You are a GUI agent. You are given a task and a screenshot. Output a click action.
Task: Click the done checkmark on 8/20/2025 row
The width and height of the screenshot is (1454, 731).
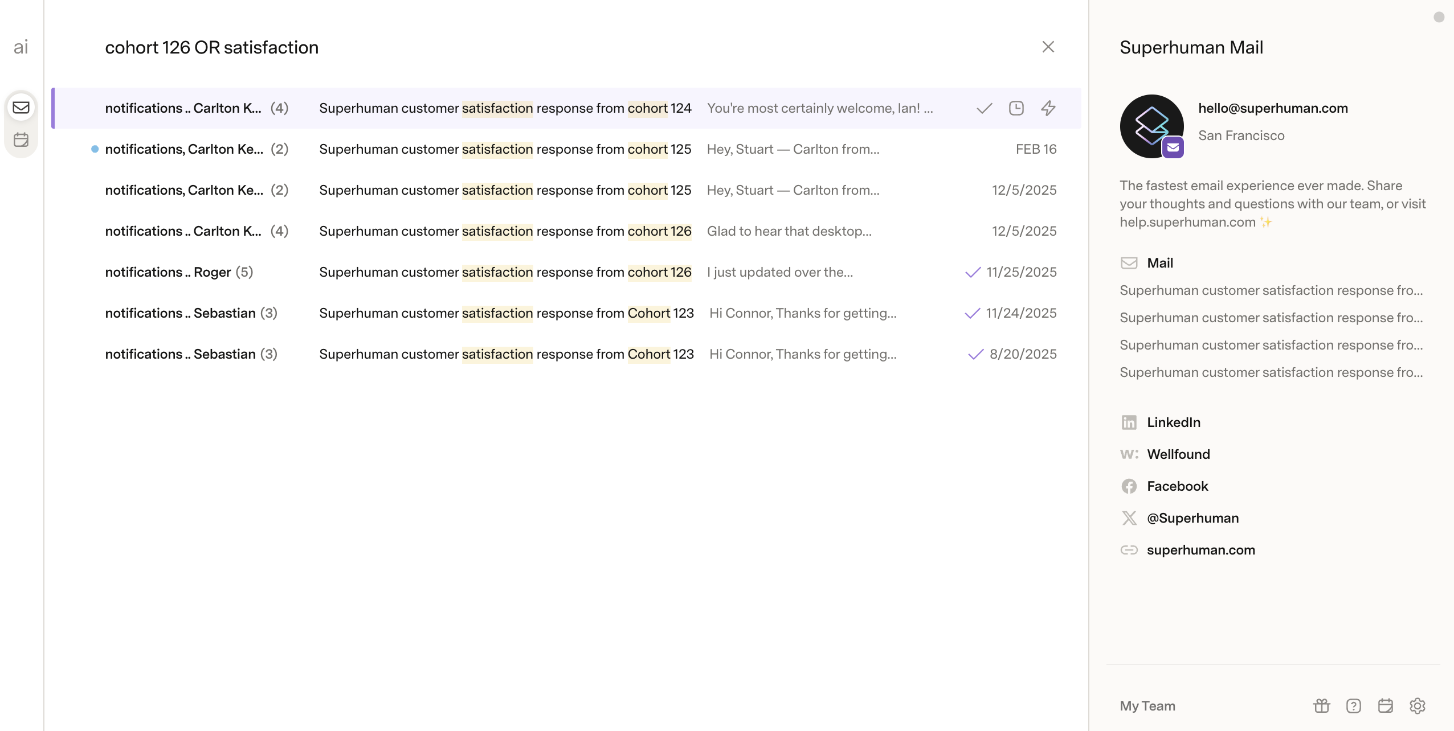(x=976, y=354)
